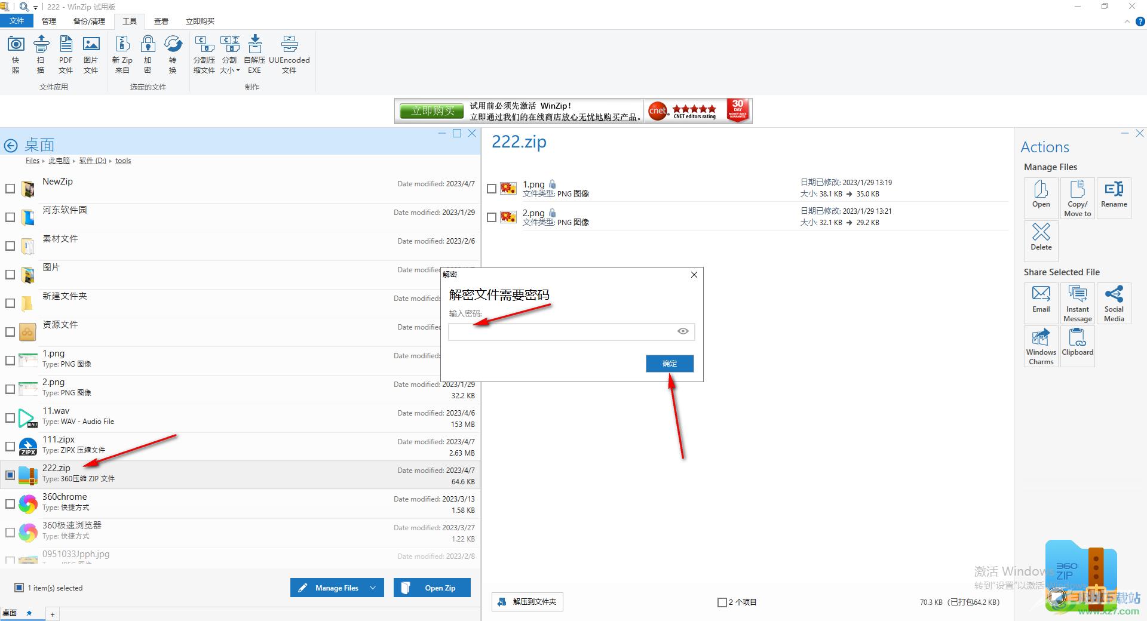The height and width of the screenshot is (621, 1147).
Task: Check the 11.wav file checkbox
Action: pyautogui.click(x=10, y=418)
